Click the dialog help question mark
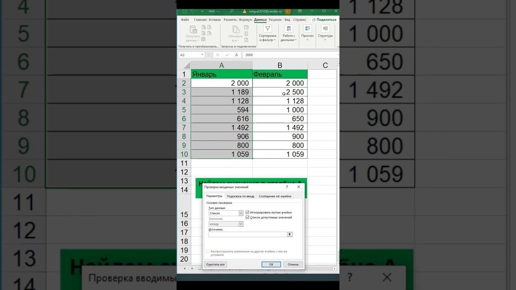Viewport: 516px width, 290px height. 287,187
